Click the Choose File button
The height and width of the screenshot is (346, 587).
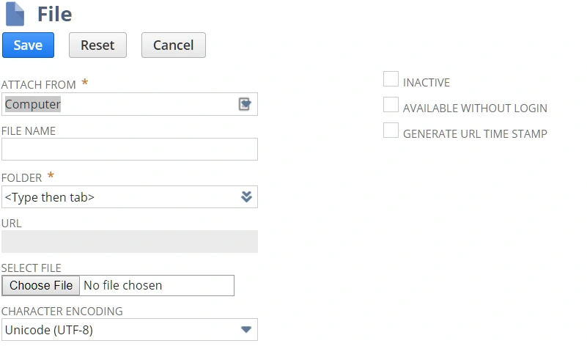(41, 285)
